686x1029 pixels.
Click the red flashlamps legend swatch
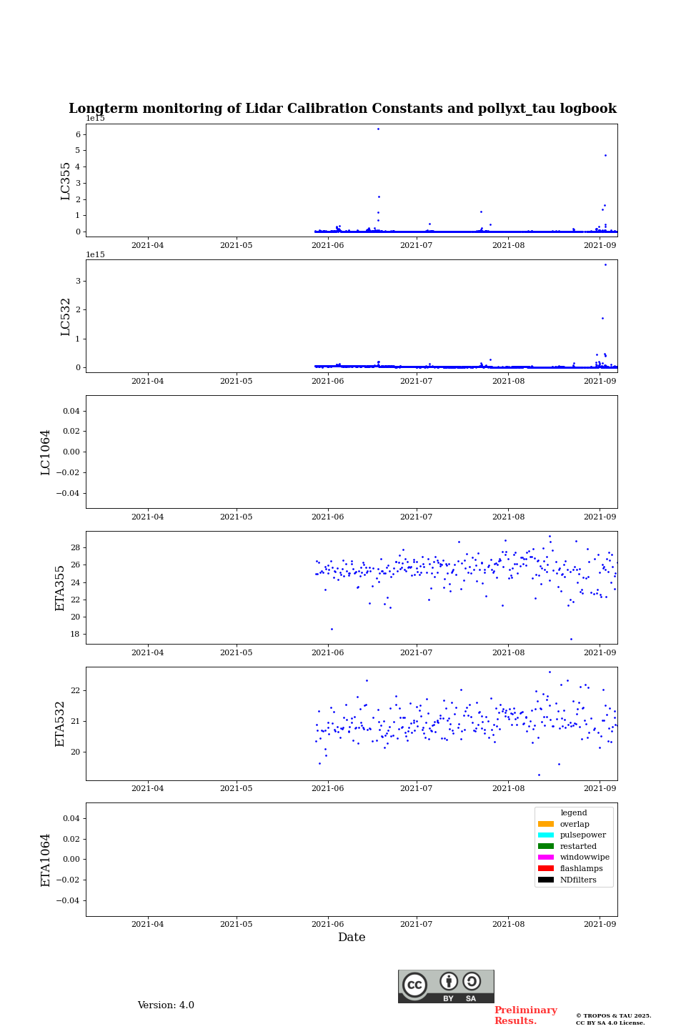tap(546, 868)
